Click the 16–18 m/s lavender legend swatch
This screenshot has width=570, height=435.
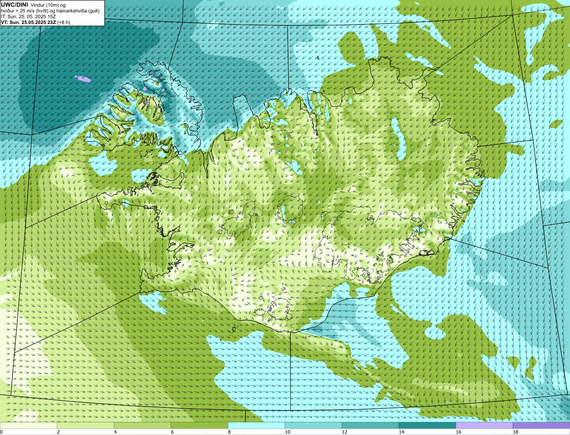[x=484, y=426]
